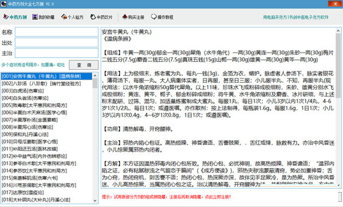Screen dimensions: 343x207
Task: Click the red registration hint link
Action: pyautogui.click(x=166, y=197)
